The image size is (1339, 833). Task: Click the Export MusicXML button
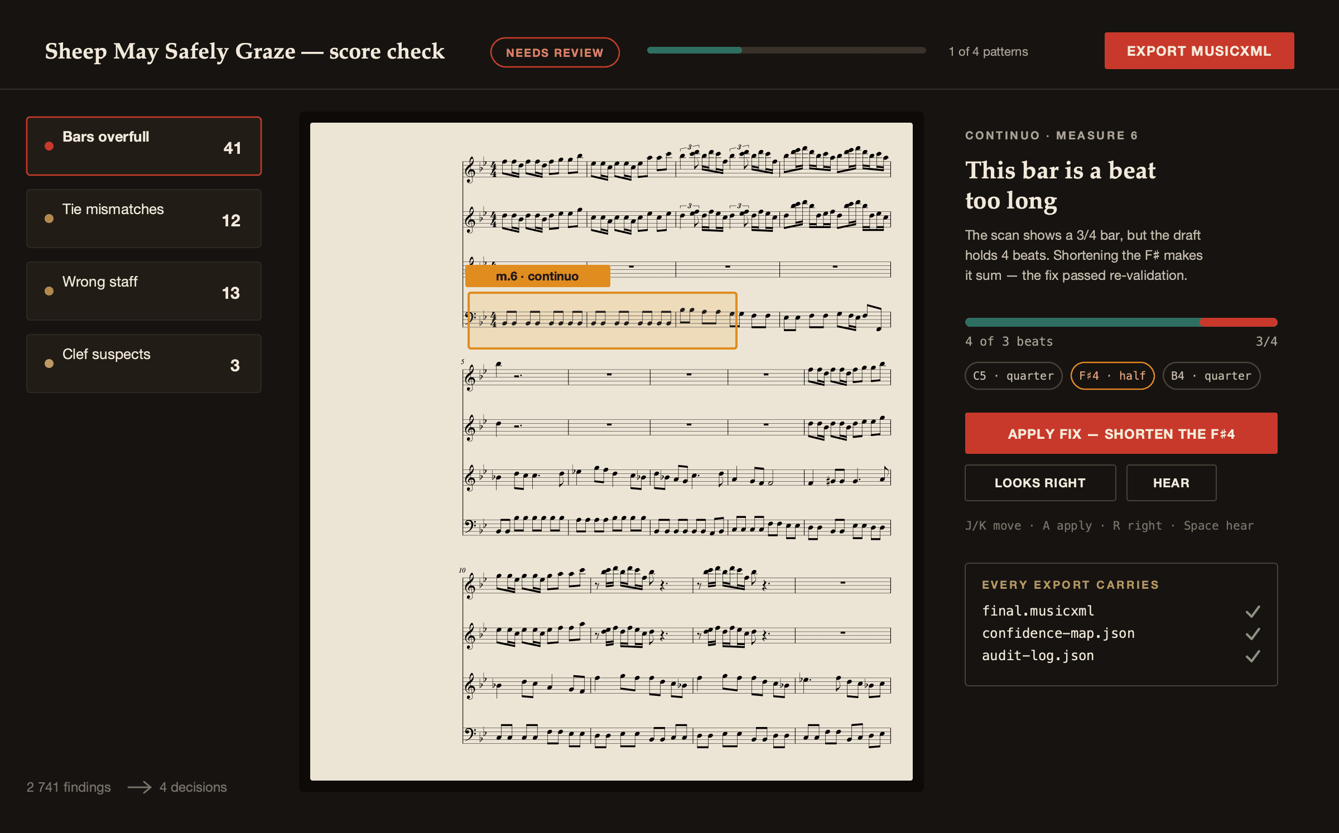[x=1199, y=51]
